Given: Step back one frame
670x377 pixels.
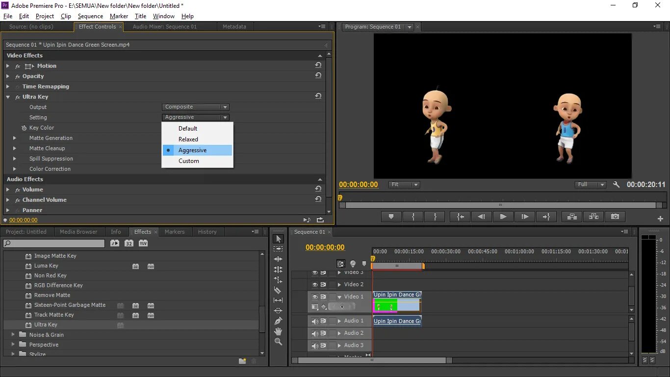Looking at the screenshot, I should 481,216.
